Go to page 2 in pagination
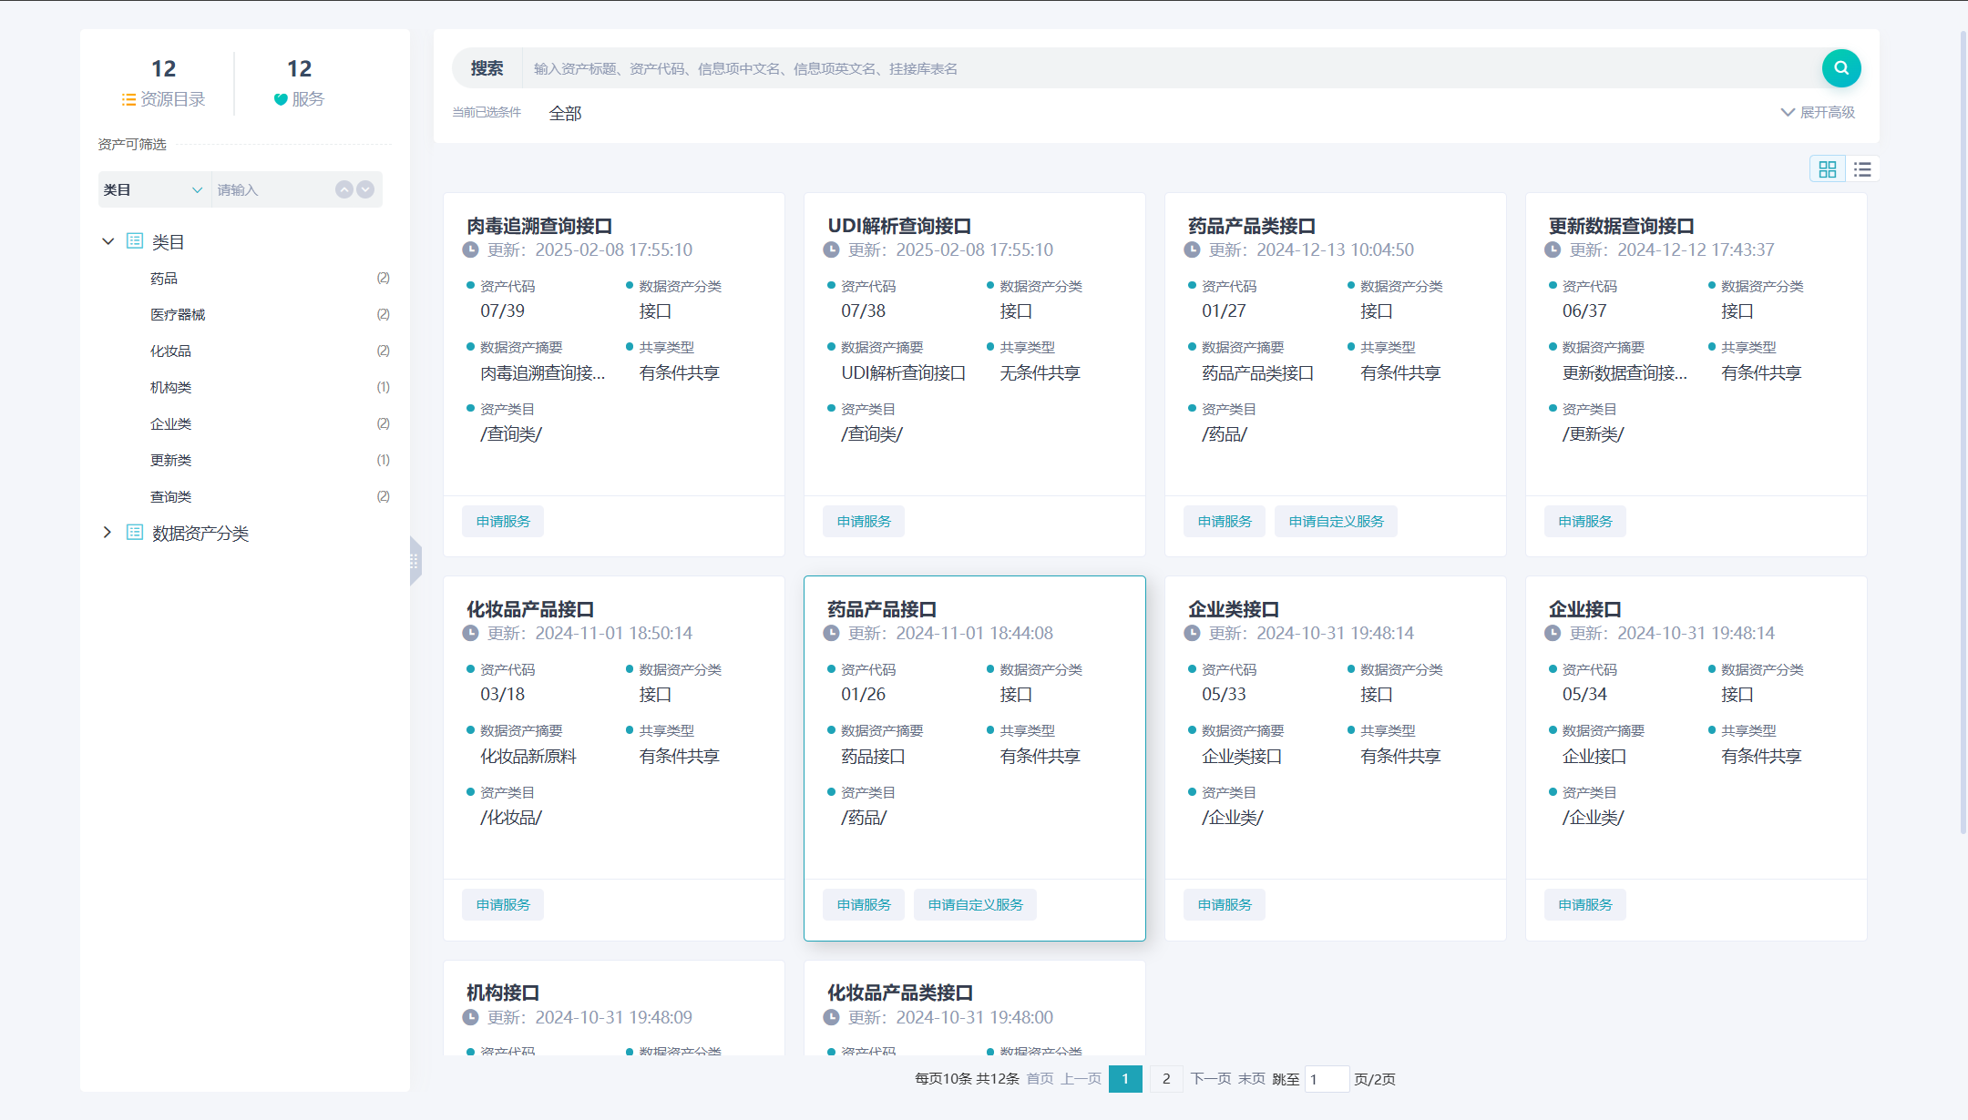This screenshot has width=1968, height=1120. click(1165, 1079)
